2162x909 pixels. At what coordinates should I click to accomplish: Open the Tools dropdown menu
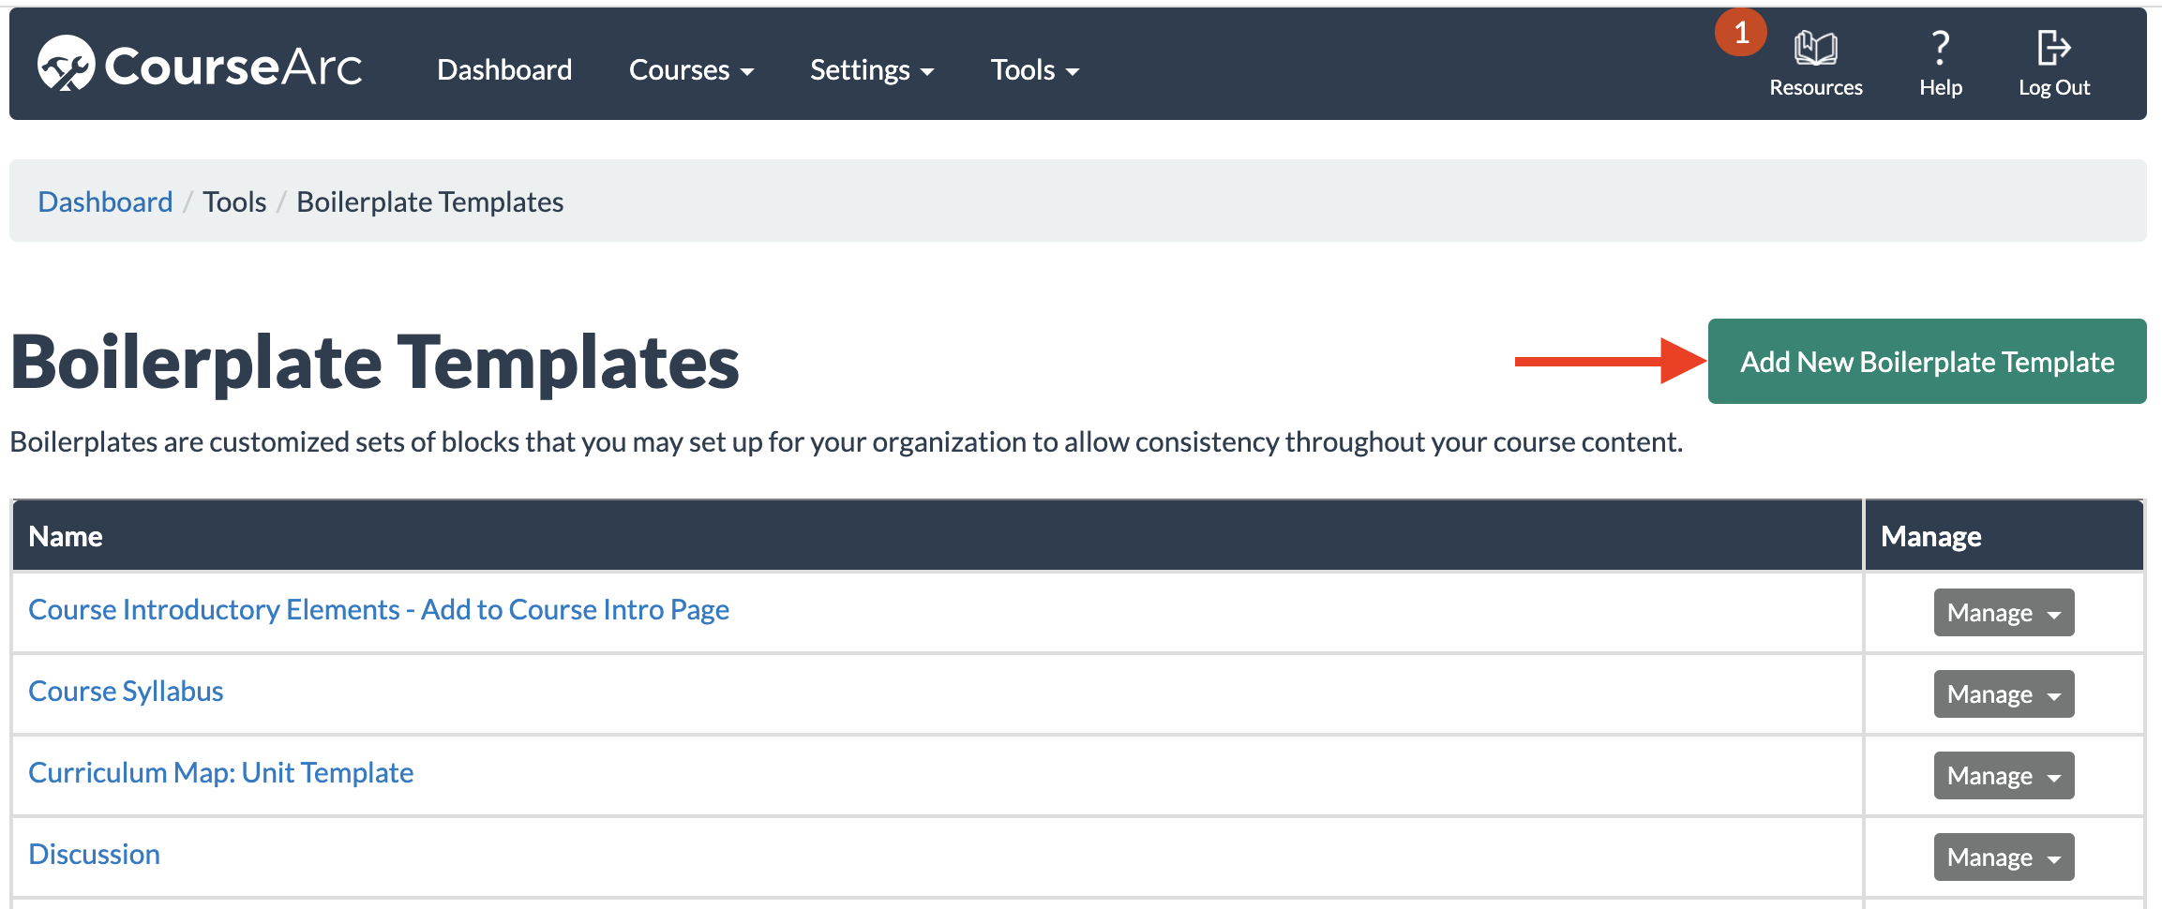click(1035, 70)
